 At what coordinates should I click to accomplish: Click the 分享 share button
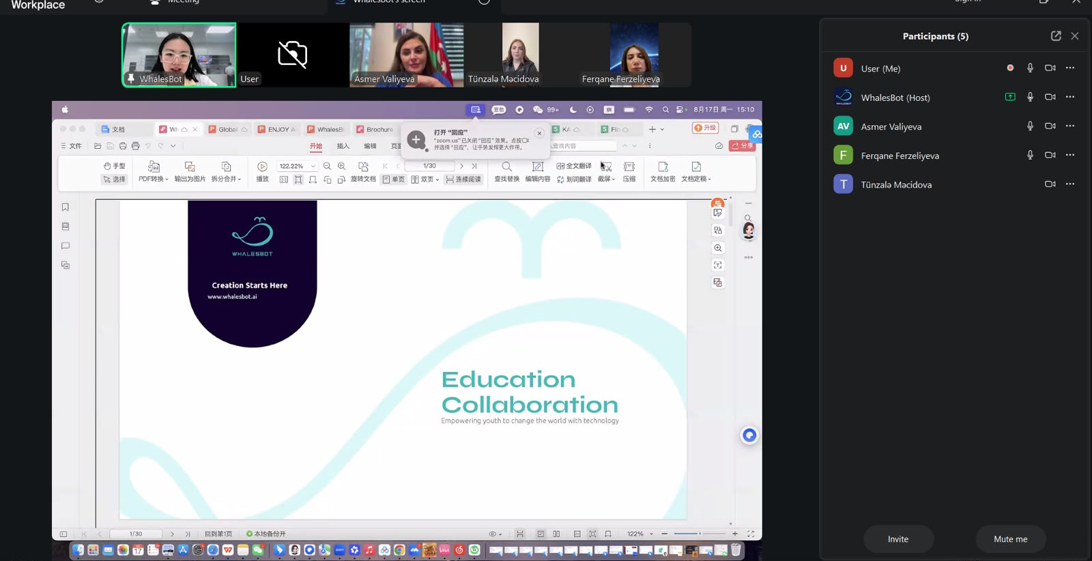[x=742, y=146]
